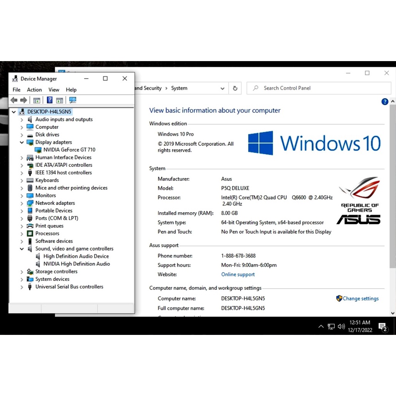Click the refresh button beside the address bar

coord(235,88)
